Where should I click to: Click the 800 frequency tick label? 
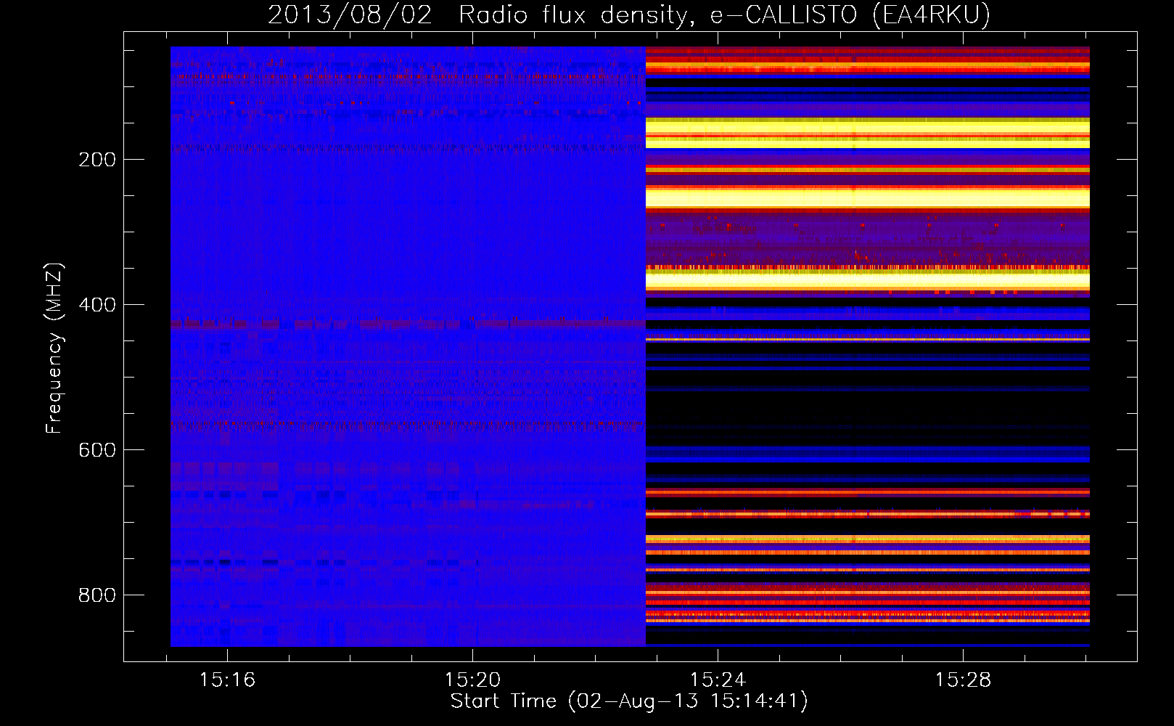point(97,595)
